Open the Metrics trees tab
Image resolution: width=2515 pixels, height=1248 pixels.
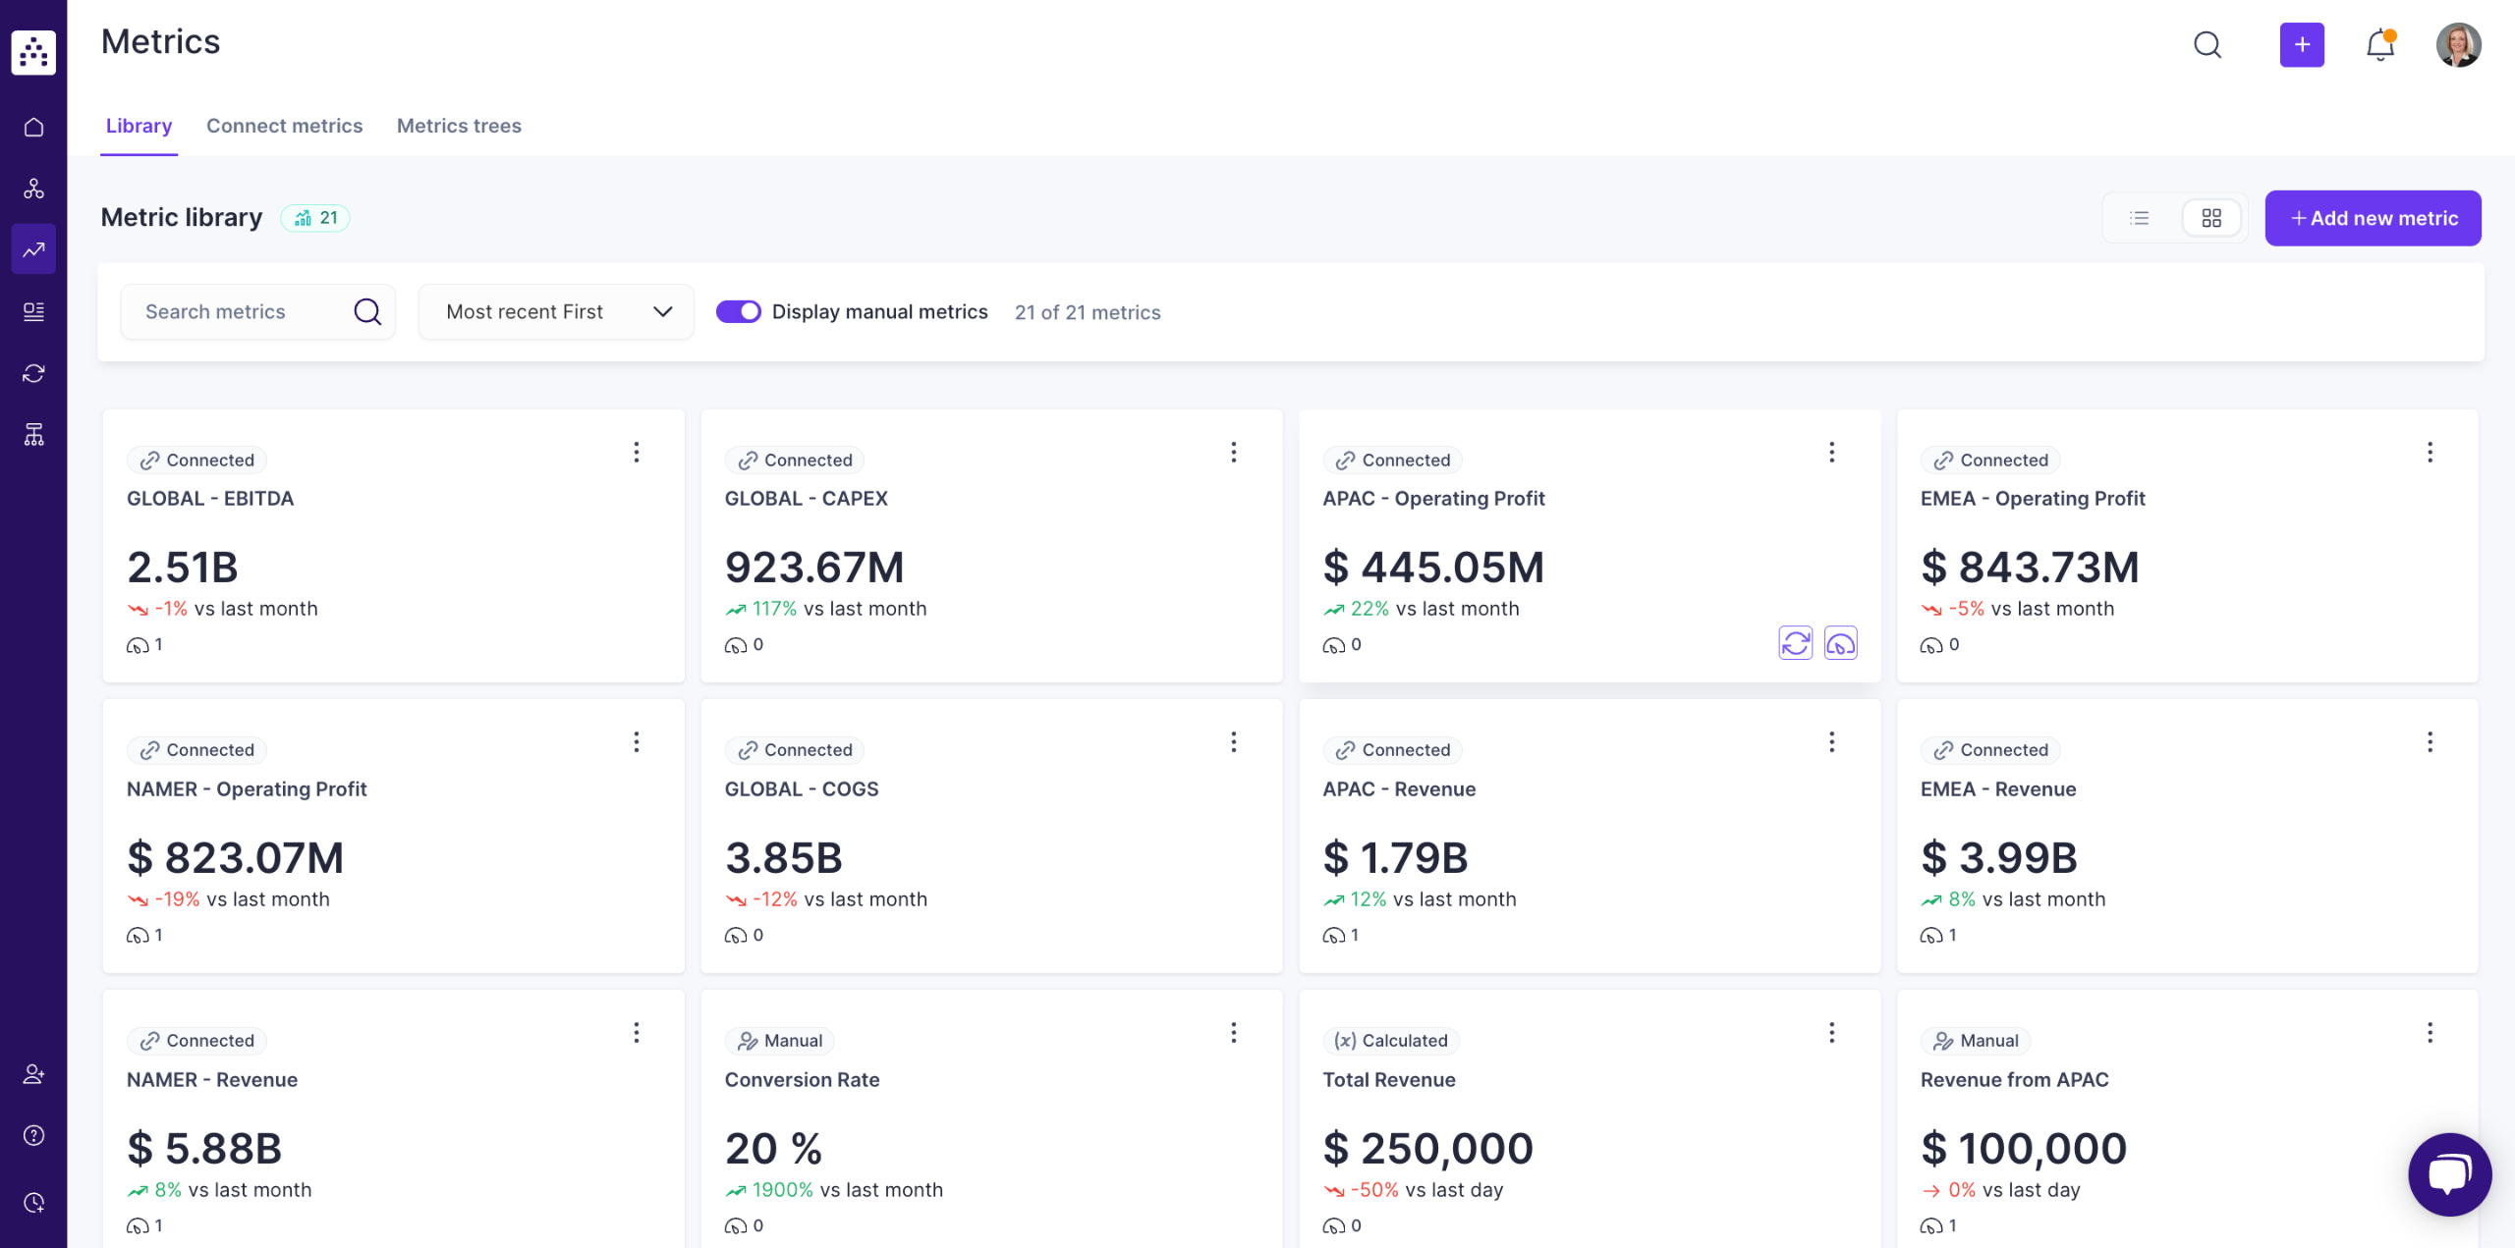click(x=459, y=126)
